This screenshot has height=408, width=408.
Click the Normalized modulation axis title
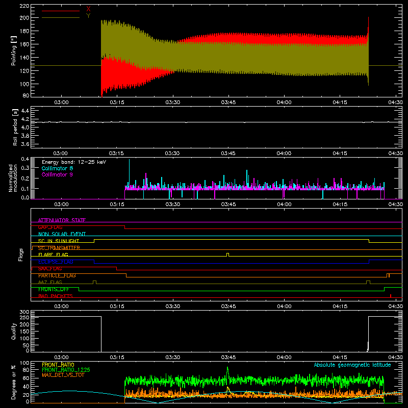click(x=13, y=178)
